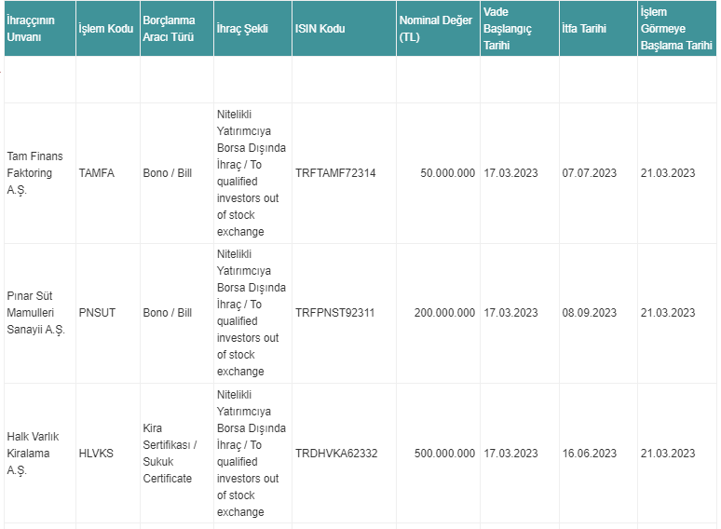Select nominal value 200.000.000
The image size is (721, 529).
point(444,313)
